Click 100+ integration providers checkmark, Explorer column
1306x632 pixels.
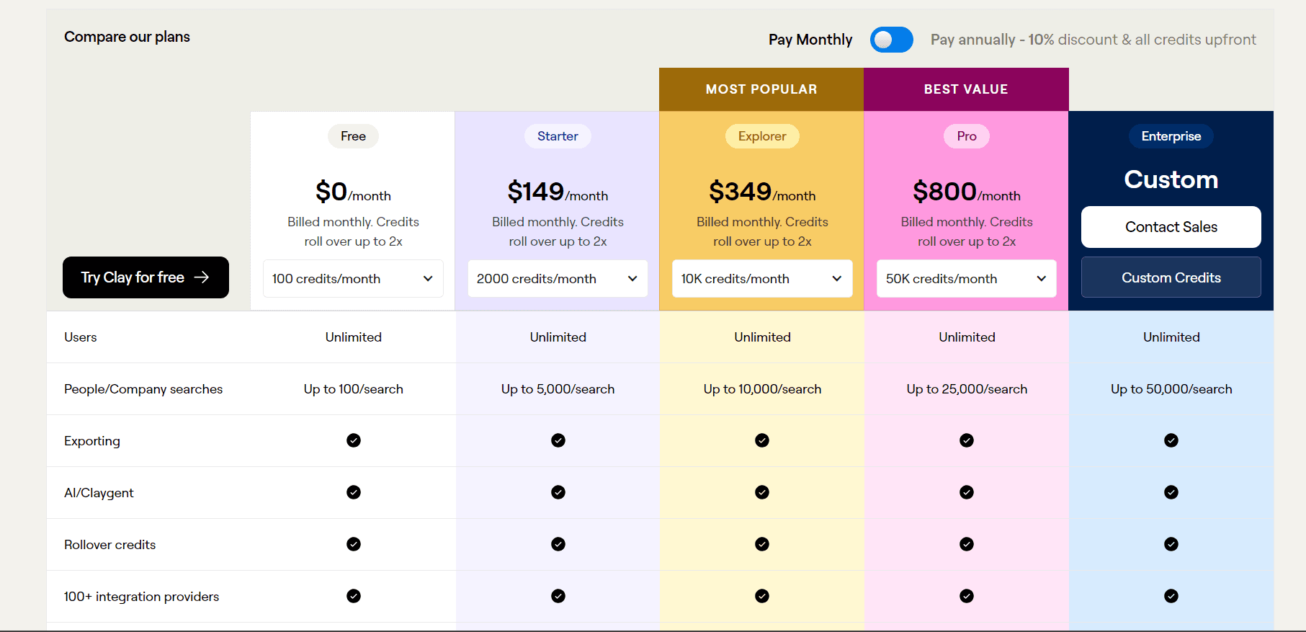point(762,596)
